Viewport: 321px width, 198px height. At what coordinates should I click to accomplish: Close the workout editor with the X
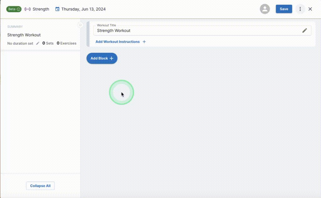[x=310, y=9]
